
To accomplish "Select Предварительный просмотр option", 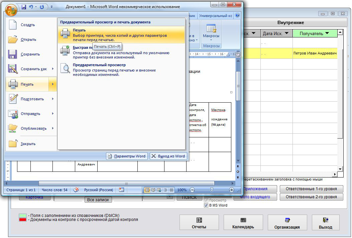I will pos(121,70).
